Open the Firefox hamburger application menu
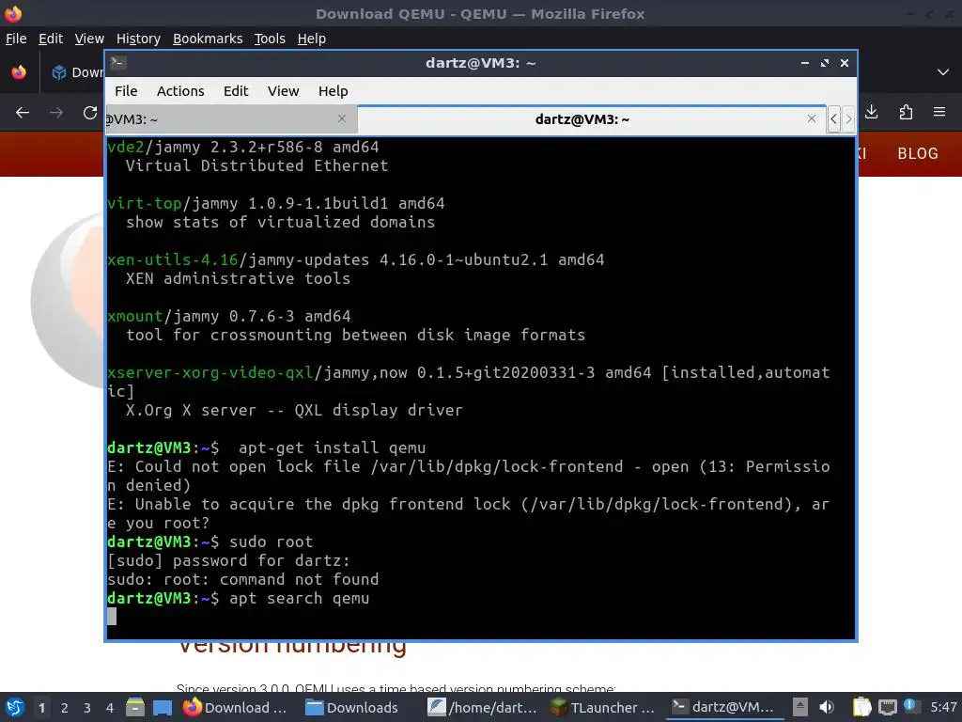The height and width of the screenshot is (722, 962). (939, 112)
